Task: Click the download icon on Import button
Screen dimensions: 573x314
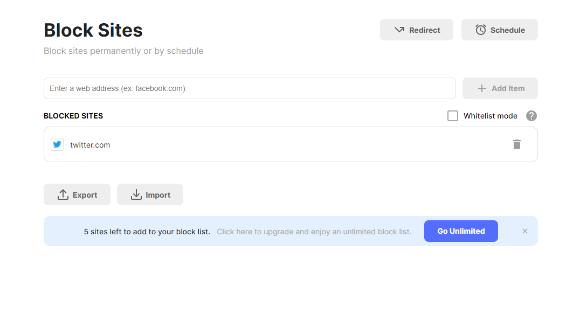Action: (135, 194)
